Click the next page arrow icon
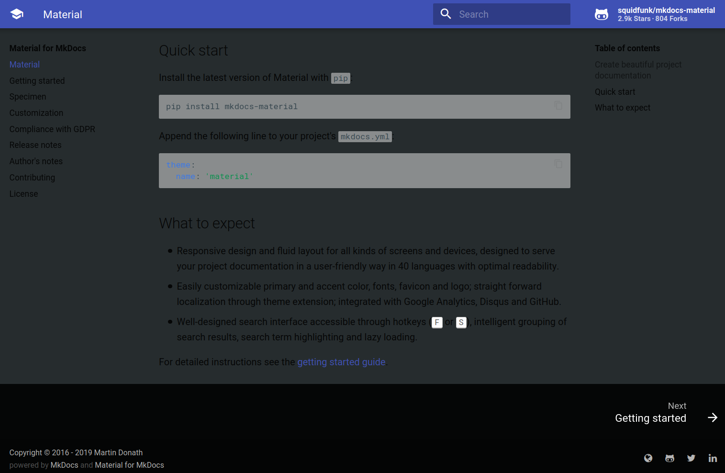Image resolution: width=725 pixels, height=473 pixels. tap(713, 417)
